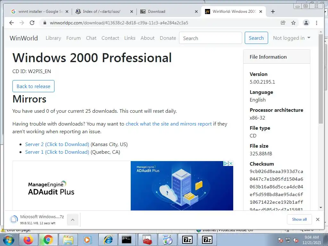The image size is (328, 246).
Task: Click the padlock site info icon
Action: tap(45, 23)
